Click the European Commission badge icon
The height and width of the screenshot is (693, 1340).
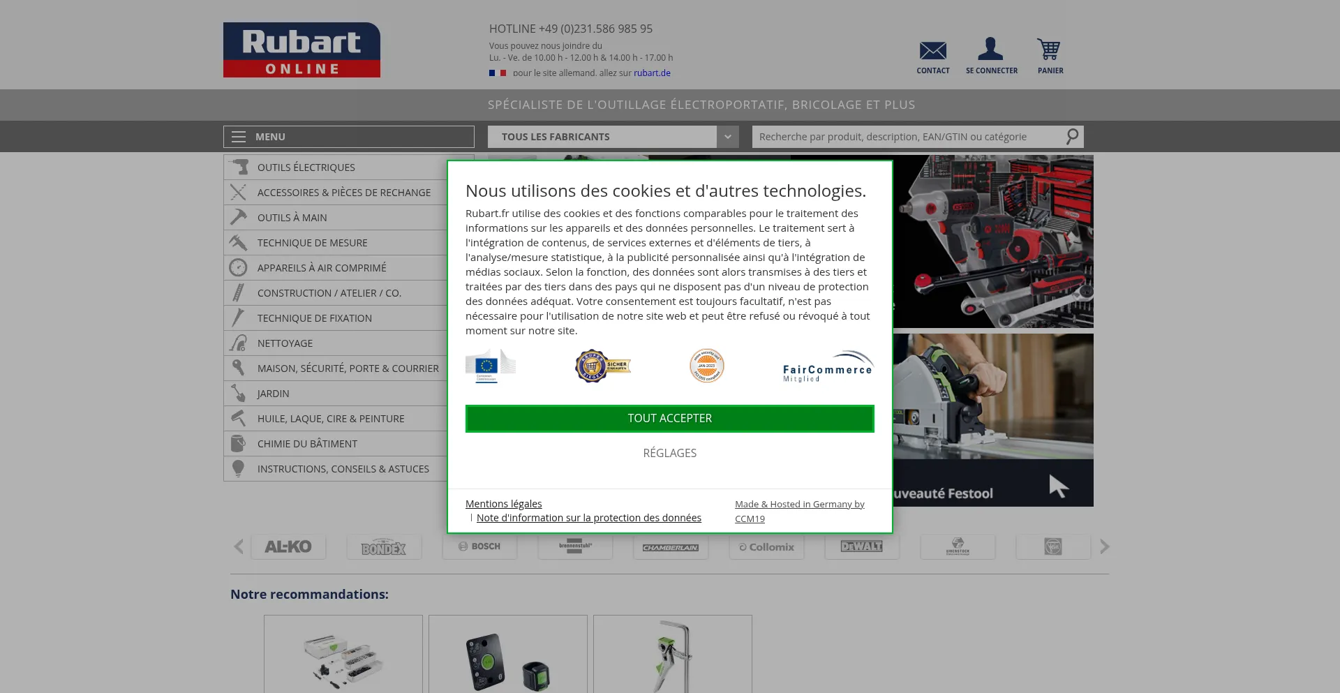point(490,366)
